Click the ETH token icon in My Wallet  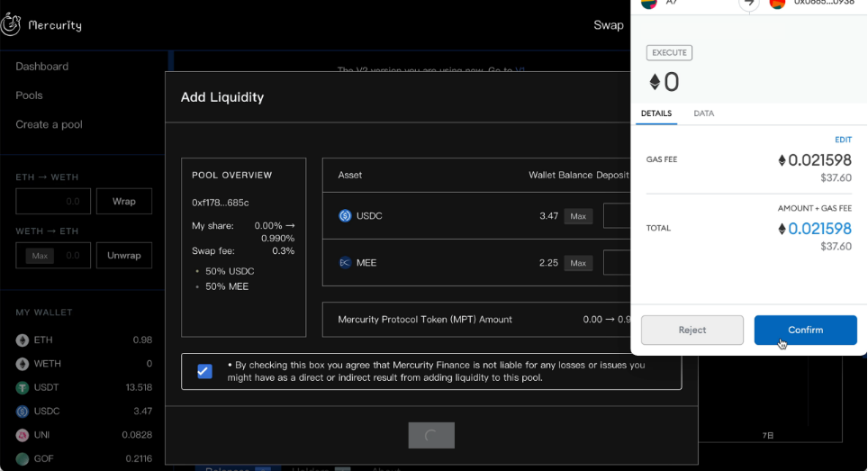click(23, 340)
